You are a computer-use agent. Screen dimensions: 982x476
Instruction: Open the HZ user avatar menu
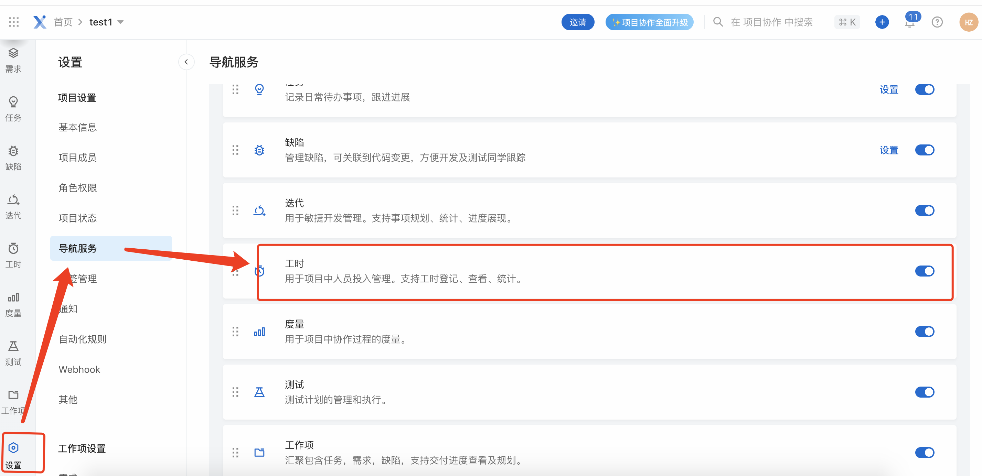(x=968, y=22)
